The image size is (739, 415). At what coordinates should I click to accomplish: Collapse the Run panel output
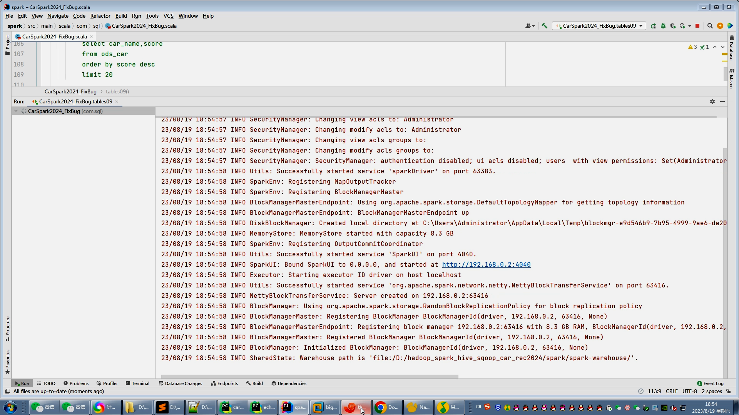723,101
